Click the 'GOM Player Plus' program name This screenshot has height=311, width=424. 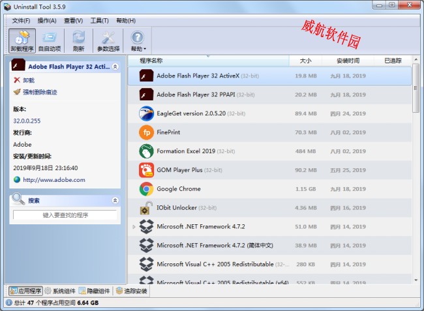[179, 170]
